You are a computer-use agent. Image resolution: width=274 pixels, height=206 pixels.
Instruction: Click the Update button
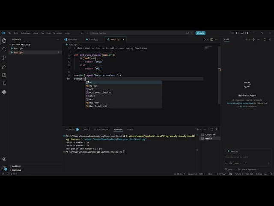200,33
